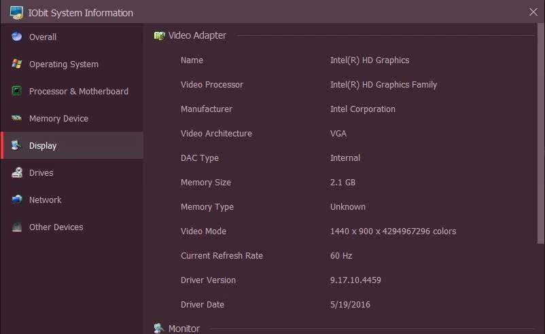This screenshot has width=545, height=334.
Task: Click the Operating System Windows flag icon
Action: [x=16, y=64]
